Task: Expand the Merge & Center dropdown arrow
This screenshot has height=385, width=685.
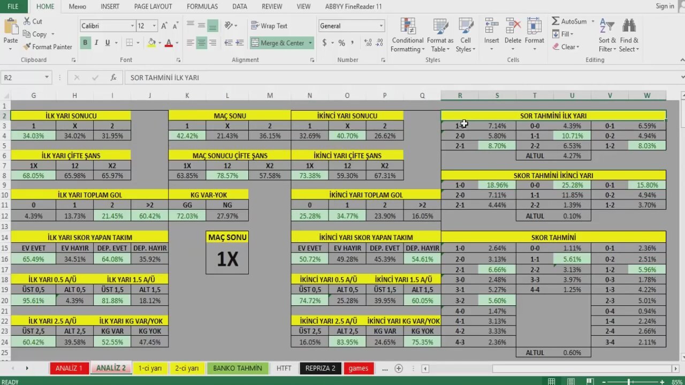Action: (x=310, y=43)
